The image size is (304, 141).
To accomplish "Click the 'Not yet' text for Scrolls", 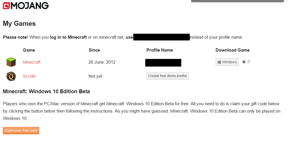I will [x=95, y=76].
